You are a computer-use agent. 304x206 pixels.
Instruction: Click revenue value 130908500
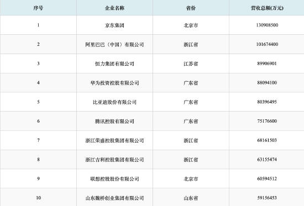pos(267,25)
